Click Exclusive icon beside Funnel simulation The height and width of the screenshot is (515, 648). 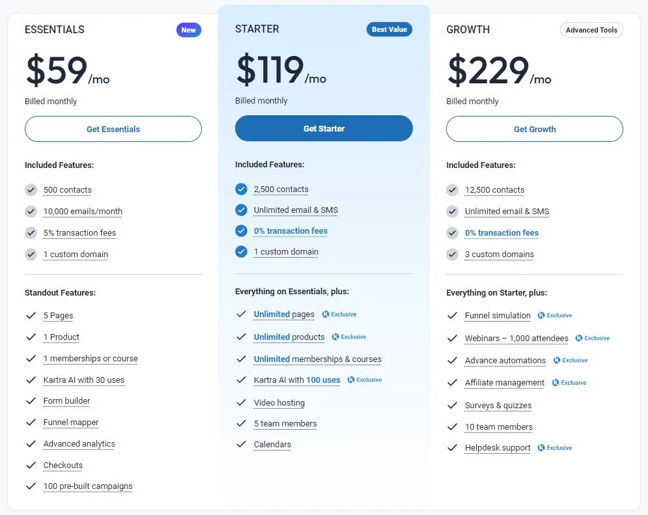541,315
